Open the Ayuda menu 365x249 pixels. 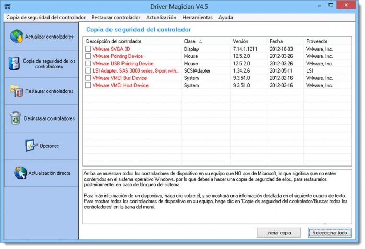[x=226, y=17]
